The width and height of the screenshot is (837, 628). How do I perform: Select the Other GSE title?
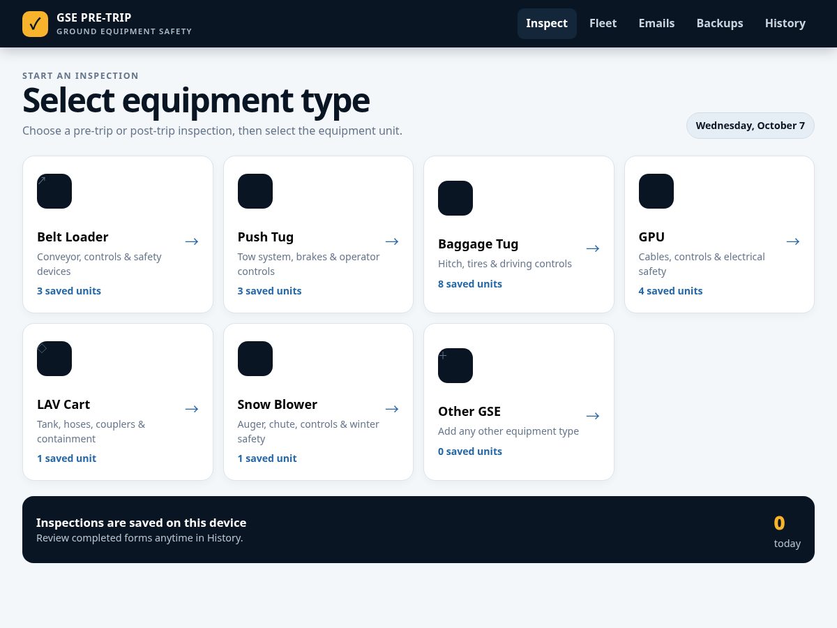[469, 412]
